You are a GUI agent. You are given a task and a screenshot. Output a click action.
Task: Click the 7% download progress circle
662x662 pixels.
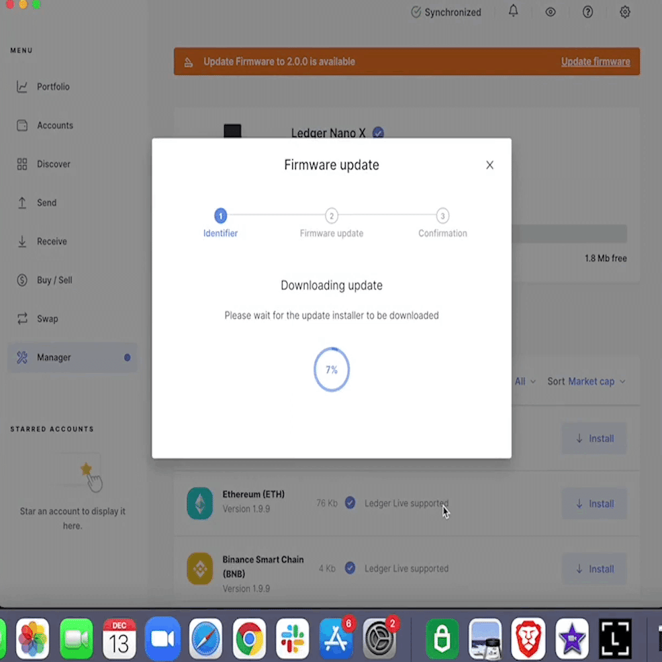tap(331, 369)
